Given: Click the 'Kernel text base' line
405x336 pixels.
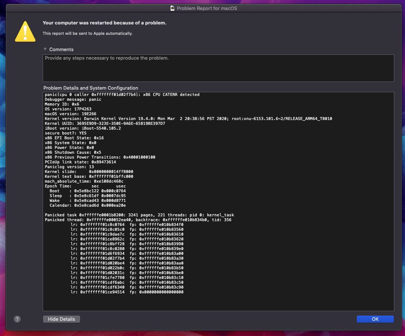Looking at the screenshot, I should 89,176.
